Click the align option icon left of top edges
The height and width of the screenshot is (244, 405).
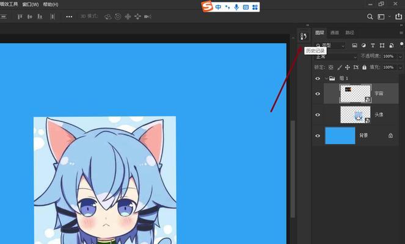point(3,16)
